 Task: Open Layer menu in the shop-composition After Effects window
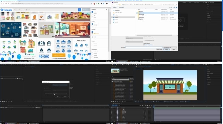click(x=123, y=63)
